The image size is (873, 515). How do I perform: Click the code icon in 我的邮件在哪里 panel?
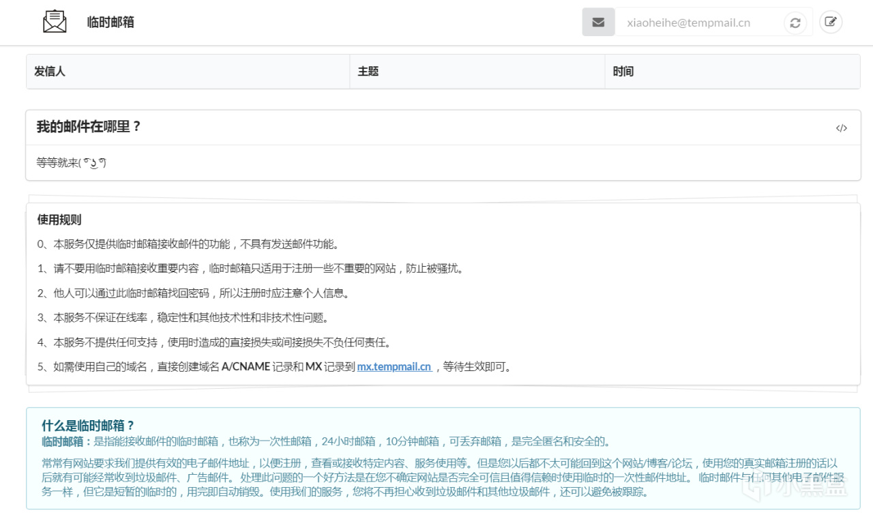pos(842,128)
